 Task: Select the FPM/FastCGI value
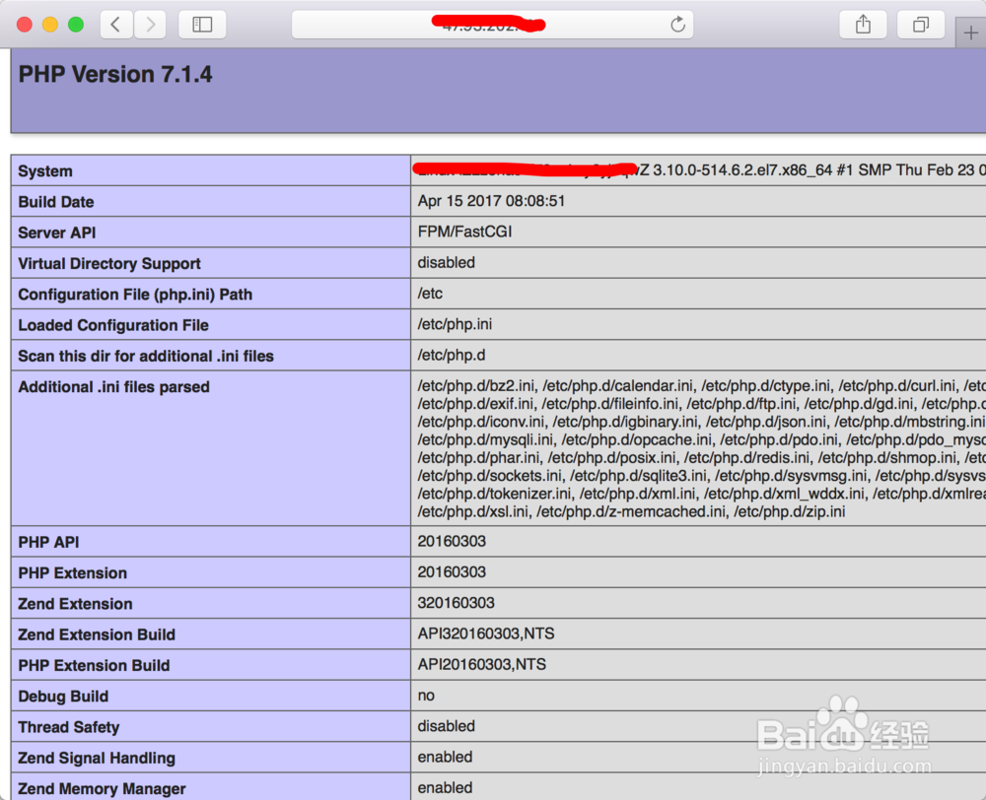coord(464,232)
